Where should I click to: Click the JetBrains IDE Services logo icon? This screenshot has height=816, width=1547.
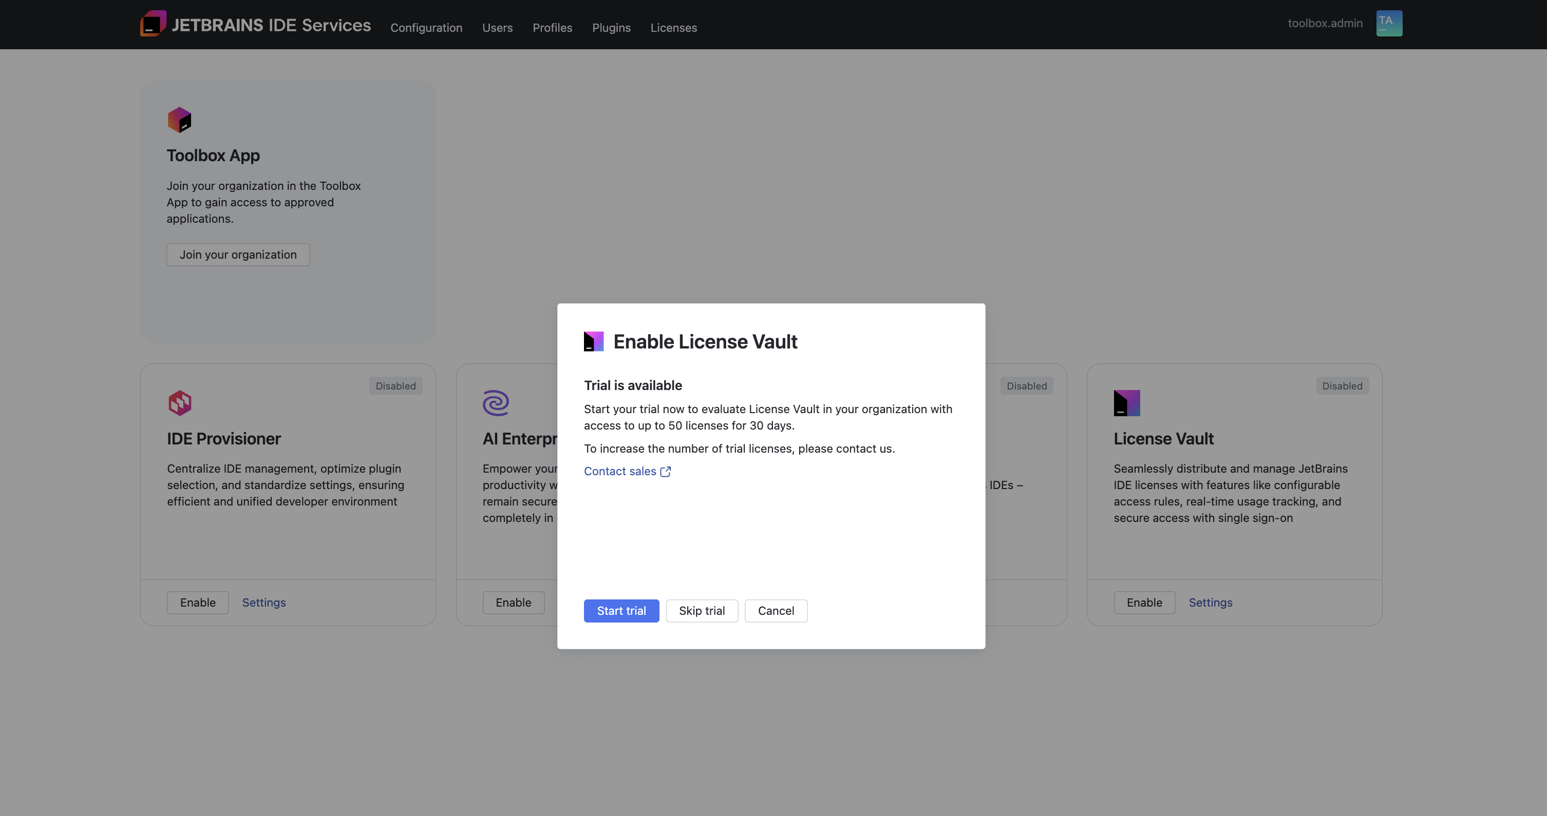point(153,24)
